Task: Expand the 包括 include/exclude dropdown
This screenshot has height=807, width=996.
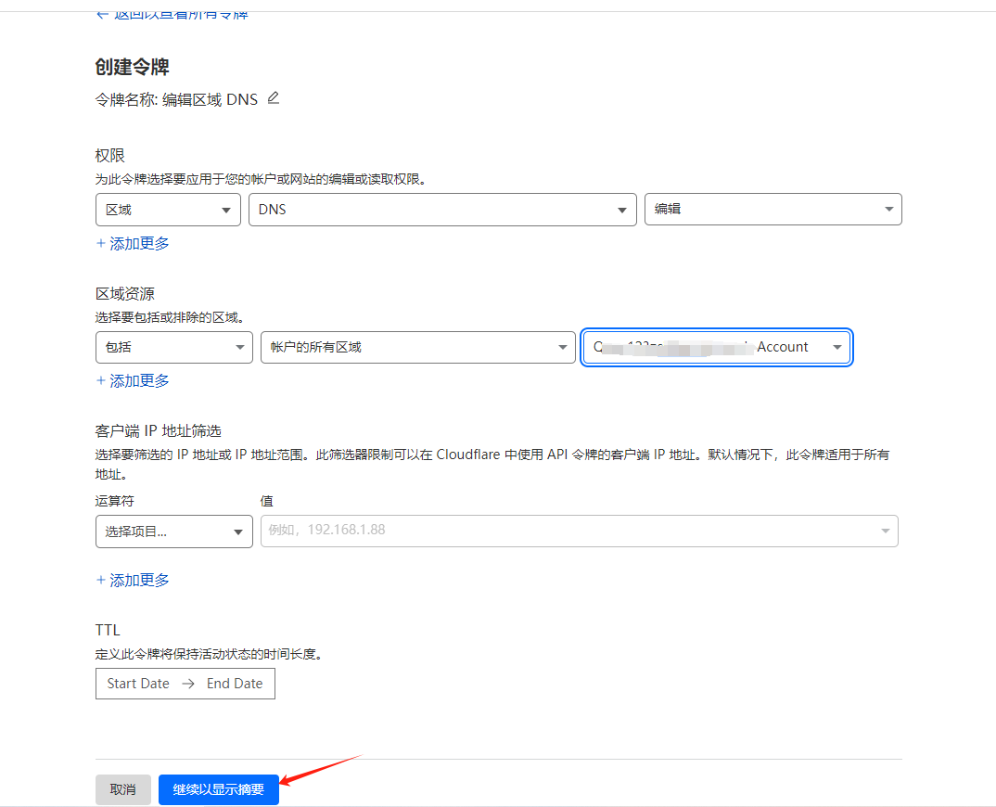Action: point(173,348)
